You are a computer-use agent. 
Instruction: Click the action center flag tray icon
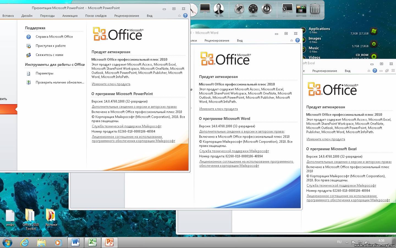tap(354, 243)
